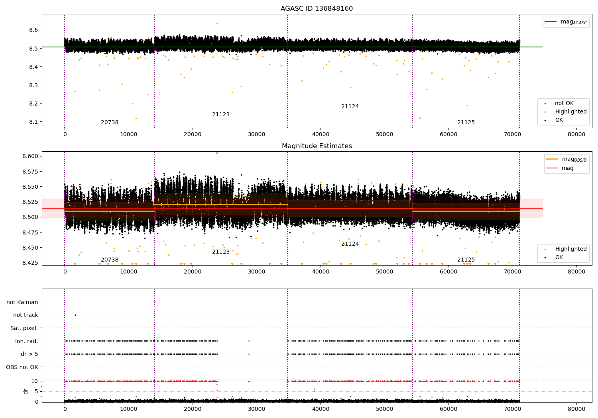Click the 'not Kalman' axis label
Screen dimensions: 598x418
coord(22,302)
